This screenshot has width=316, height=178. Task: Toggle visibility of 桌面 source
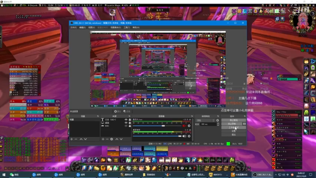(126, 123)
